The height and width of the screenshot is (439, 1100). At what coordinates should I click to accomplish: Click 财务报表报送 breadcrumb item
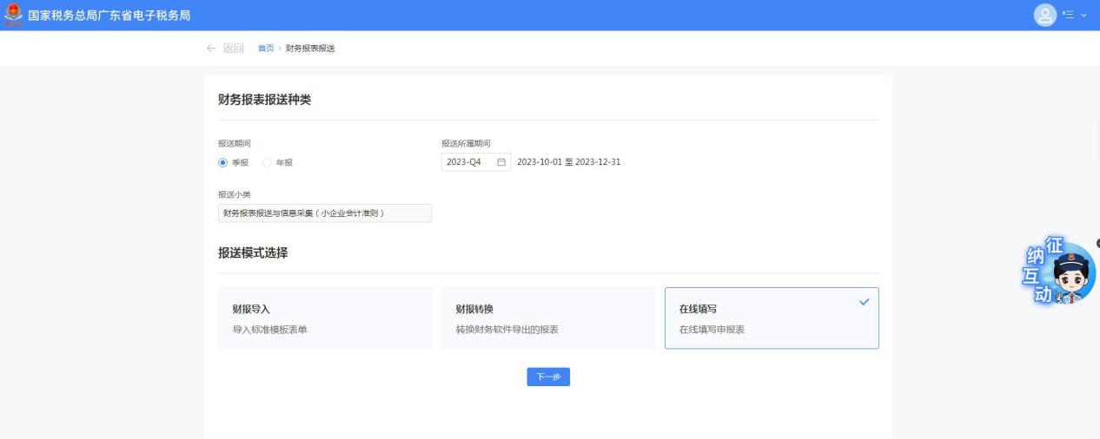[x=310, y=48]
